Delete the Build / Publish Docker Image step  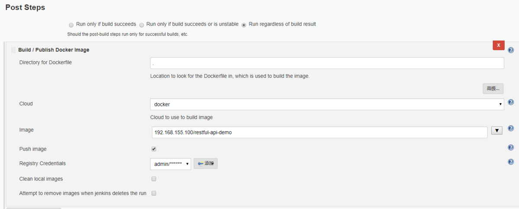click(498, 45)
